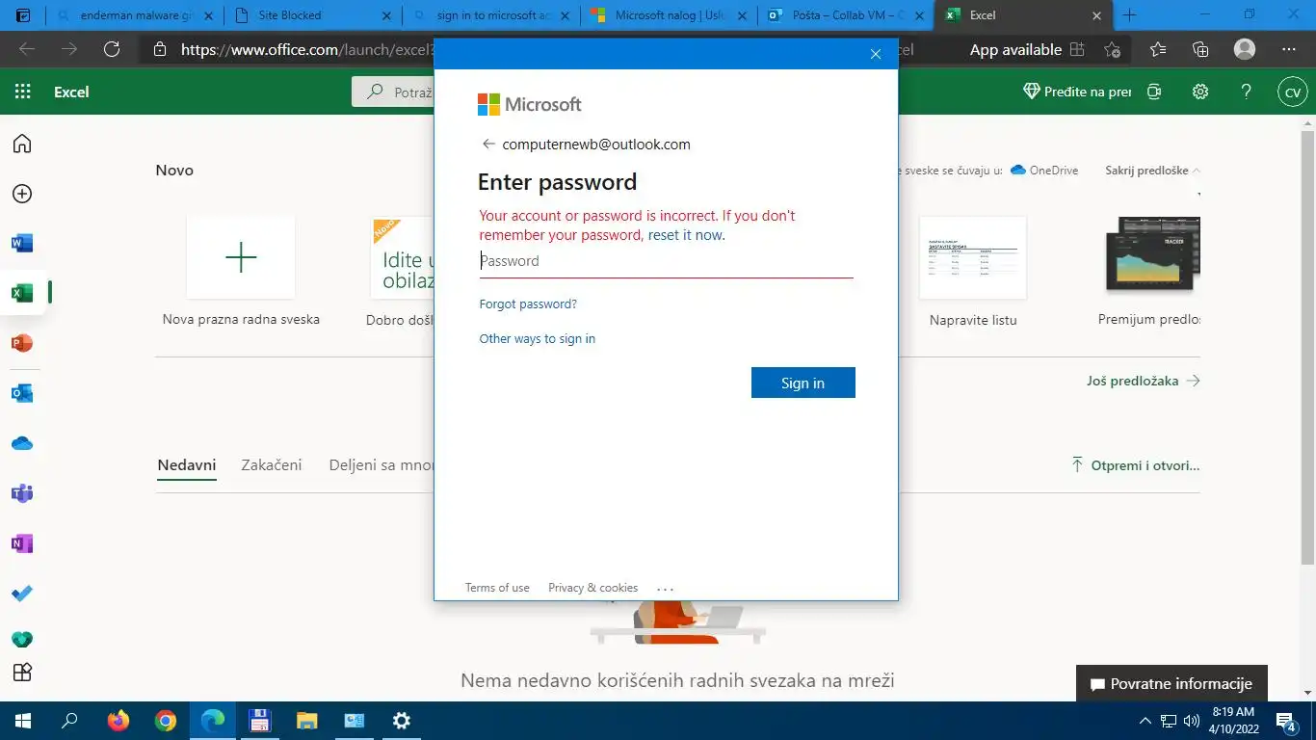Screen dimensions: 1316x740
Task: Open PowerPoint from the Office sidebar
Action: click(22, 343)
